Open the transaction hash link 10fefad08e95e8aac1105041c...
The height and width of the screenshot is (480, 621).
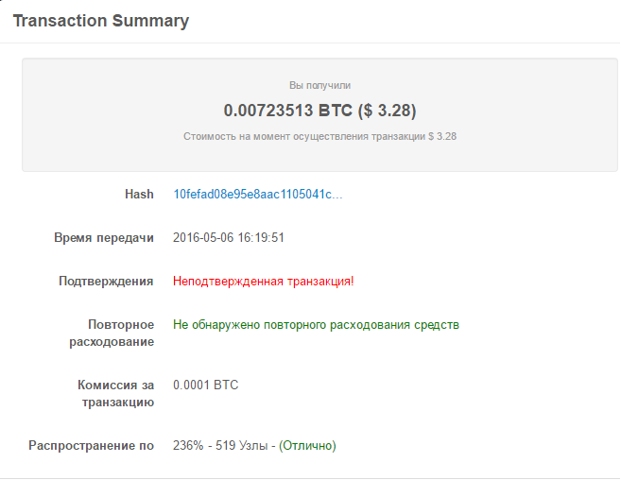(257, 194)
